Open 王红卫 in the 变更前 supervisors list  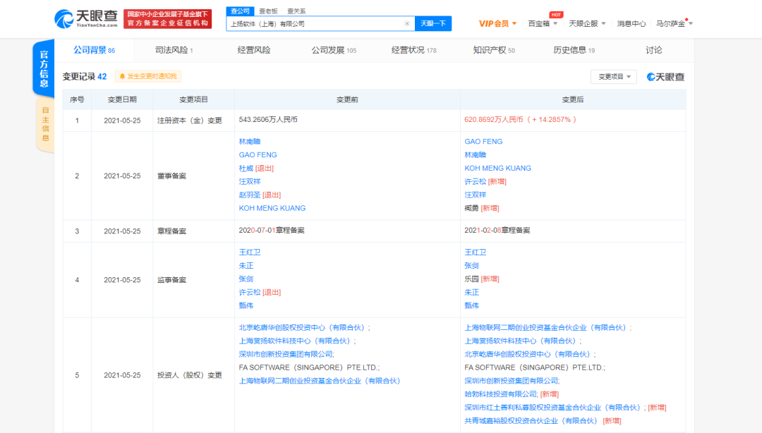click(x=250, y=252)
